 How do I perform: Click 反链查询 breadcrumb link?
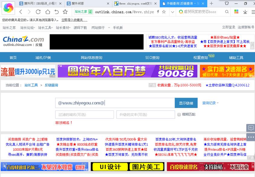click(51, 85)
